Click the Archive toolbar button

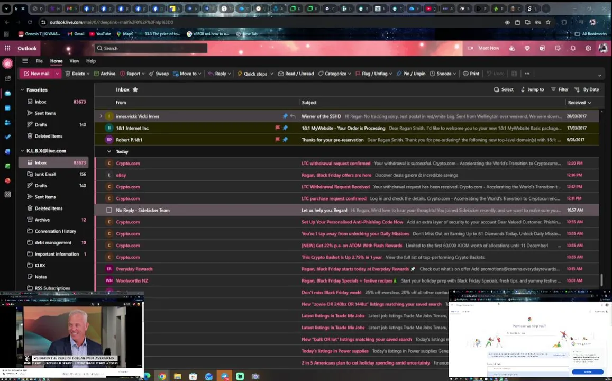[x=105, y=74]
